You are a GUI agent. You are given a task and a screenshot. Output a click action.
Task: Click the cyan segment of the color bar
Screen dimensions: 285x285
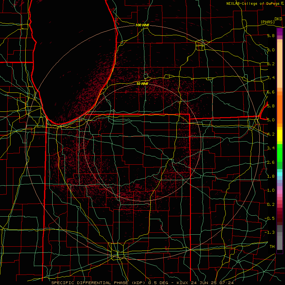pos(280,174)
